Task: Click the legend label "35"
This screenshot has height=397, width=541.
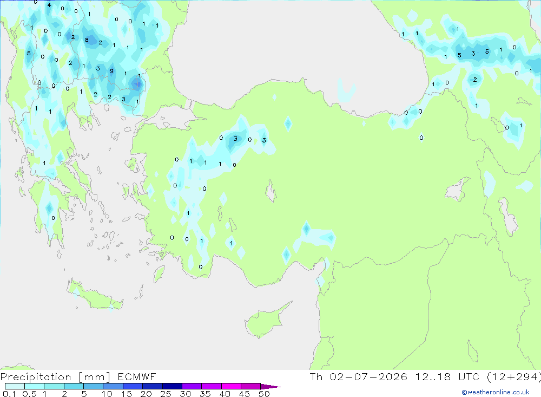Action: point(205,394)
